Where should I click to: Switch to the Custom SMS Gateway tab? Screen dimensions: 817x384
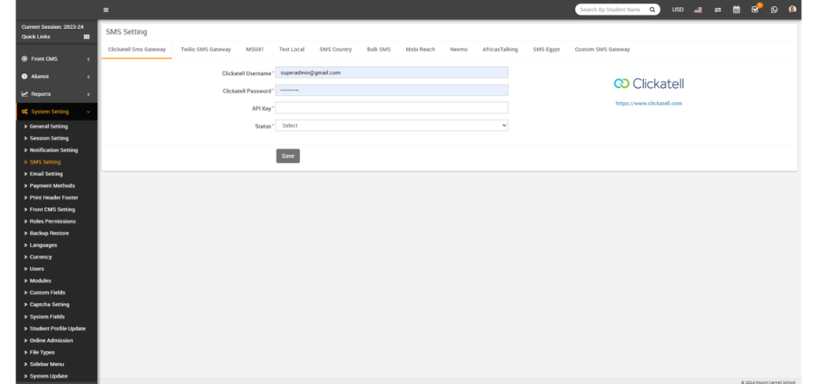click(x=602, y=49)
